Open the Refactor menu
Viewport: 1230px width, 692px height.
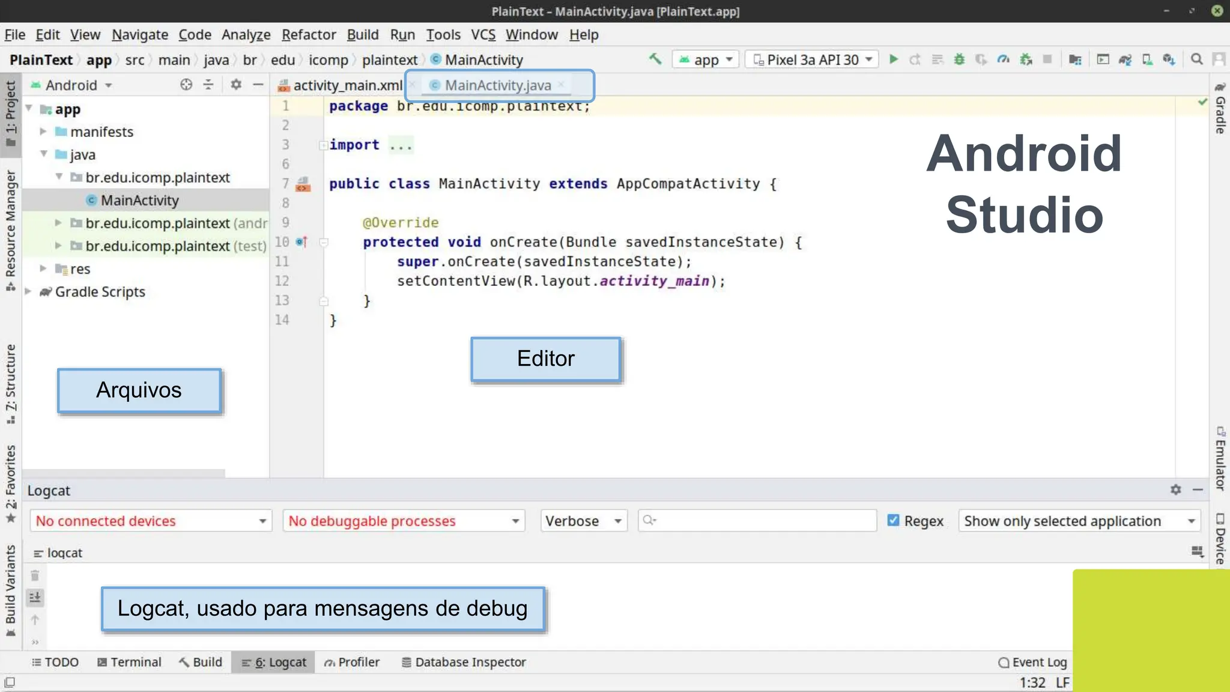[309, 35]
